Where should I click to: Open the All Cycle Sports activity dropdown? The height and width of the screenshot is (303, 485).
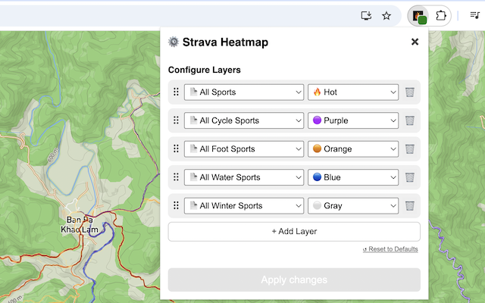244,120
